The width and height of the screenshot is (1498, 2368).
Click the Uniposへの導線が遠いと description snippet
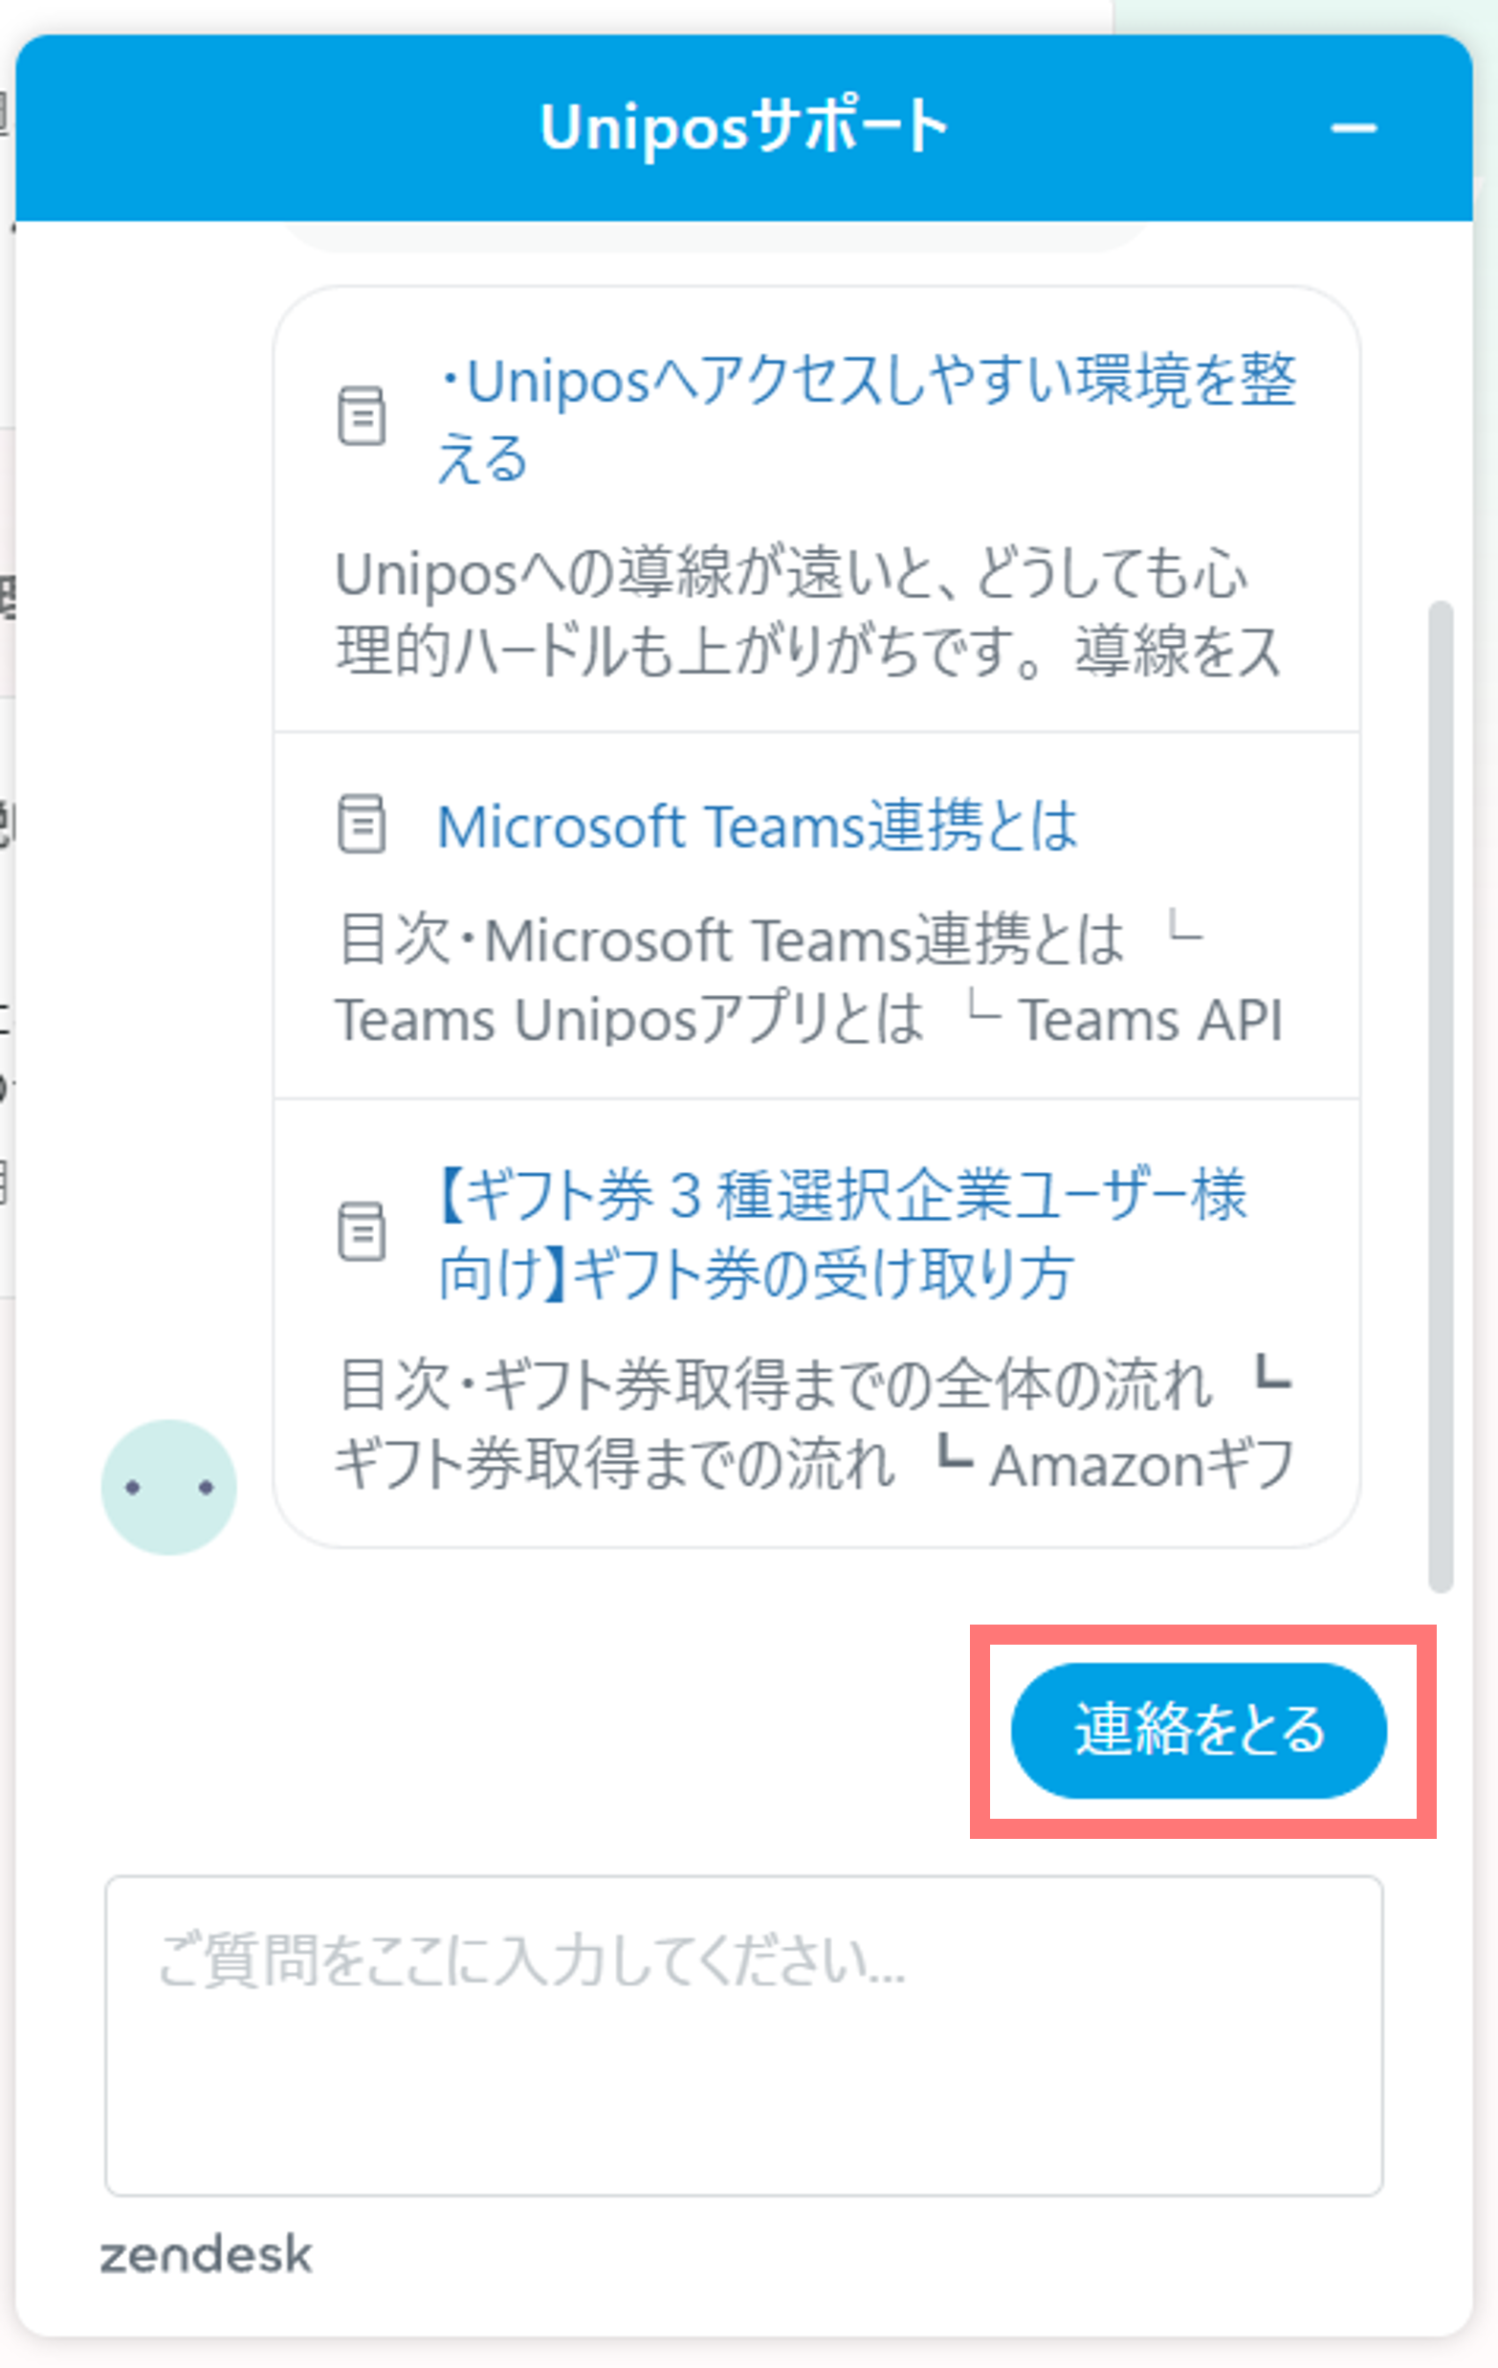coord(809,611)
